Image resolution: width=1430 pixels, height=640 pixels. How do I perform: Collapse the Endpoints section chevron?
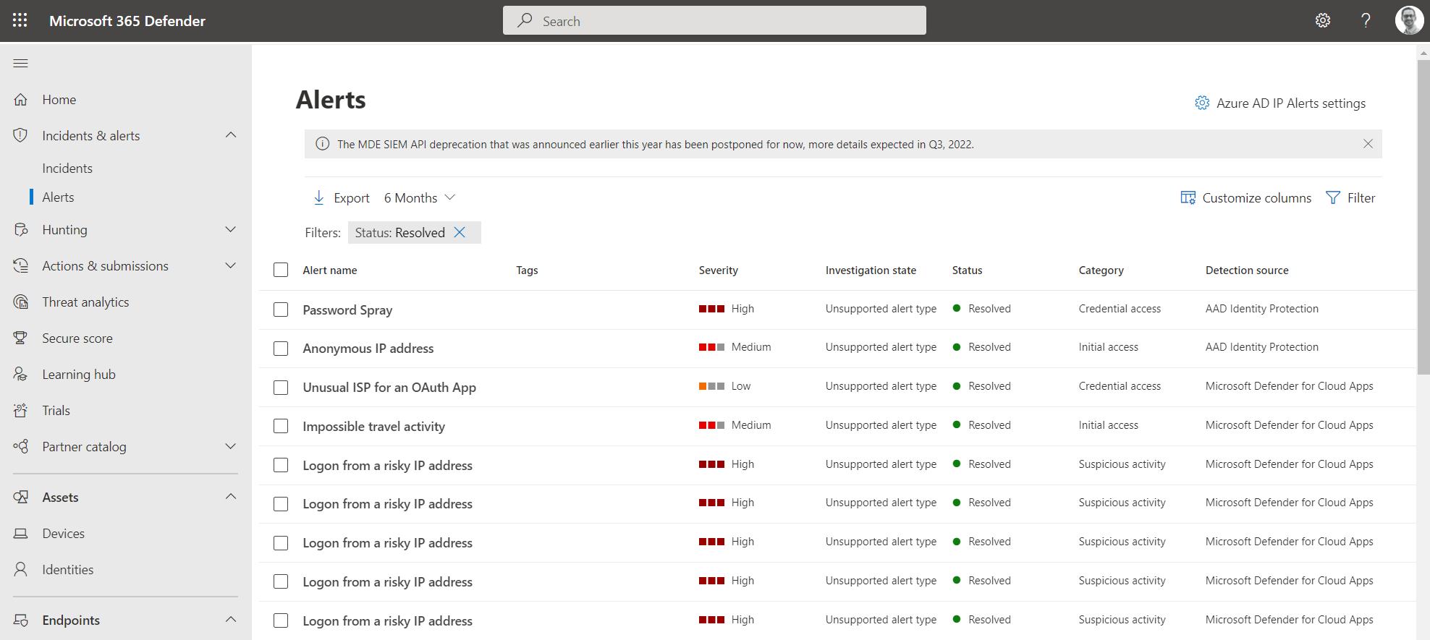[x=231, y=620]
